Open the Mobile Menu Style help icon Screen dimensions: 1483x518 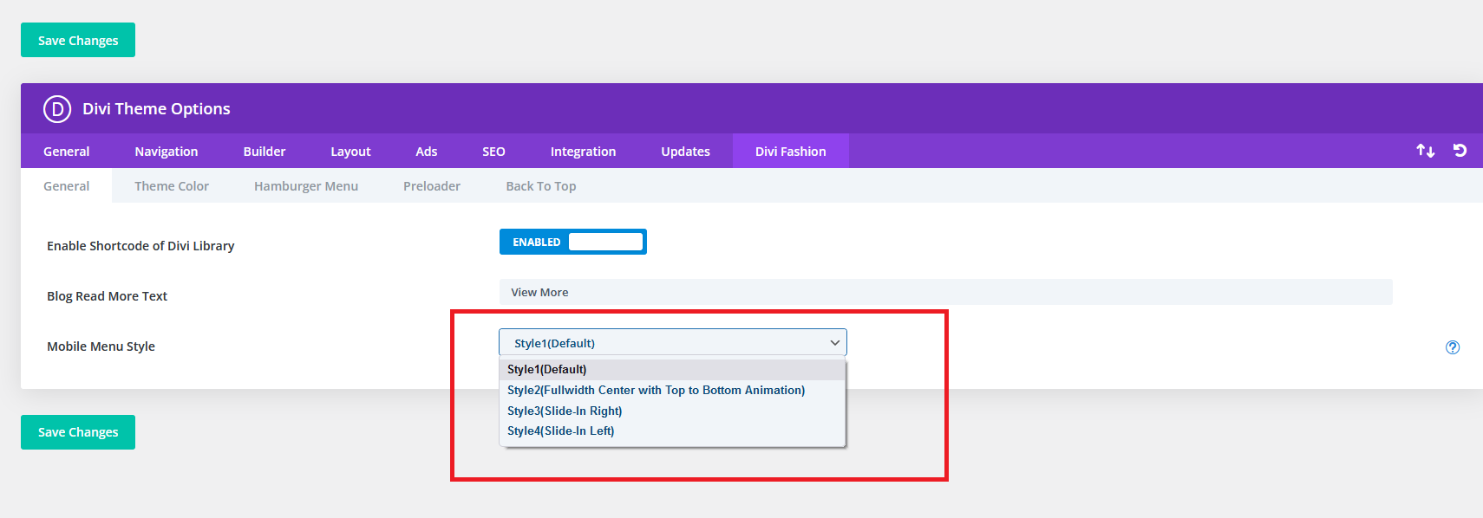pyautogui.click(x=1453, y=347)
